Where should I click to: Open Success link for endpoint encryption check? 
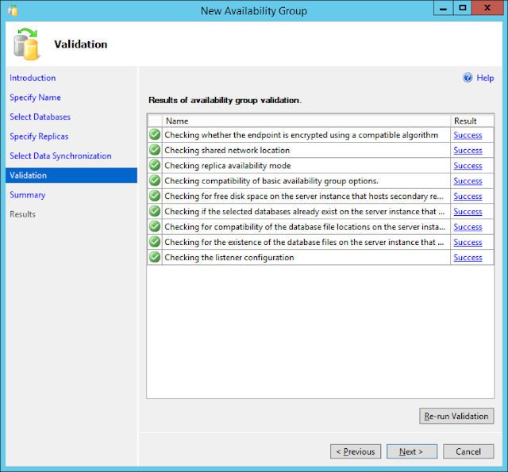click(x=468, y=135)
